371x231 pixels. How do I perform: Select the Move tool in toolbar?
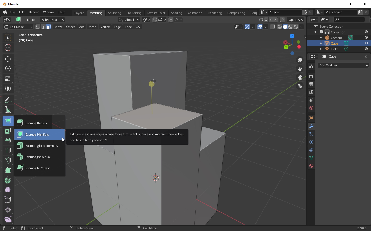[x=8, y=59]
